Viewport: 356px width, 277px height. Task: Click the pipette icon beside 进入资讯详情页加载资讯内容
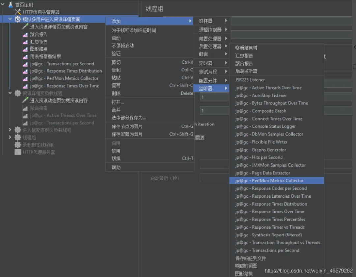click(x=25, y=27)
